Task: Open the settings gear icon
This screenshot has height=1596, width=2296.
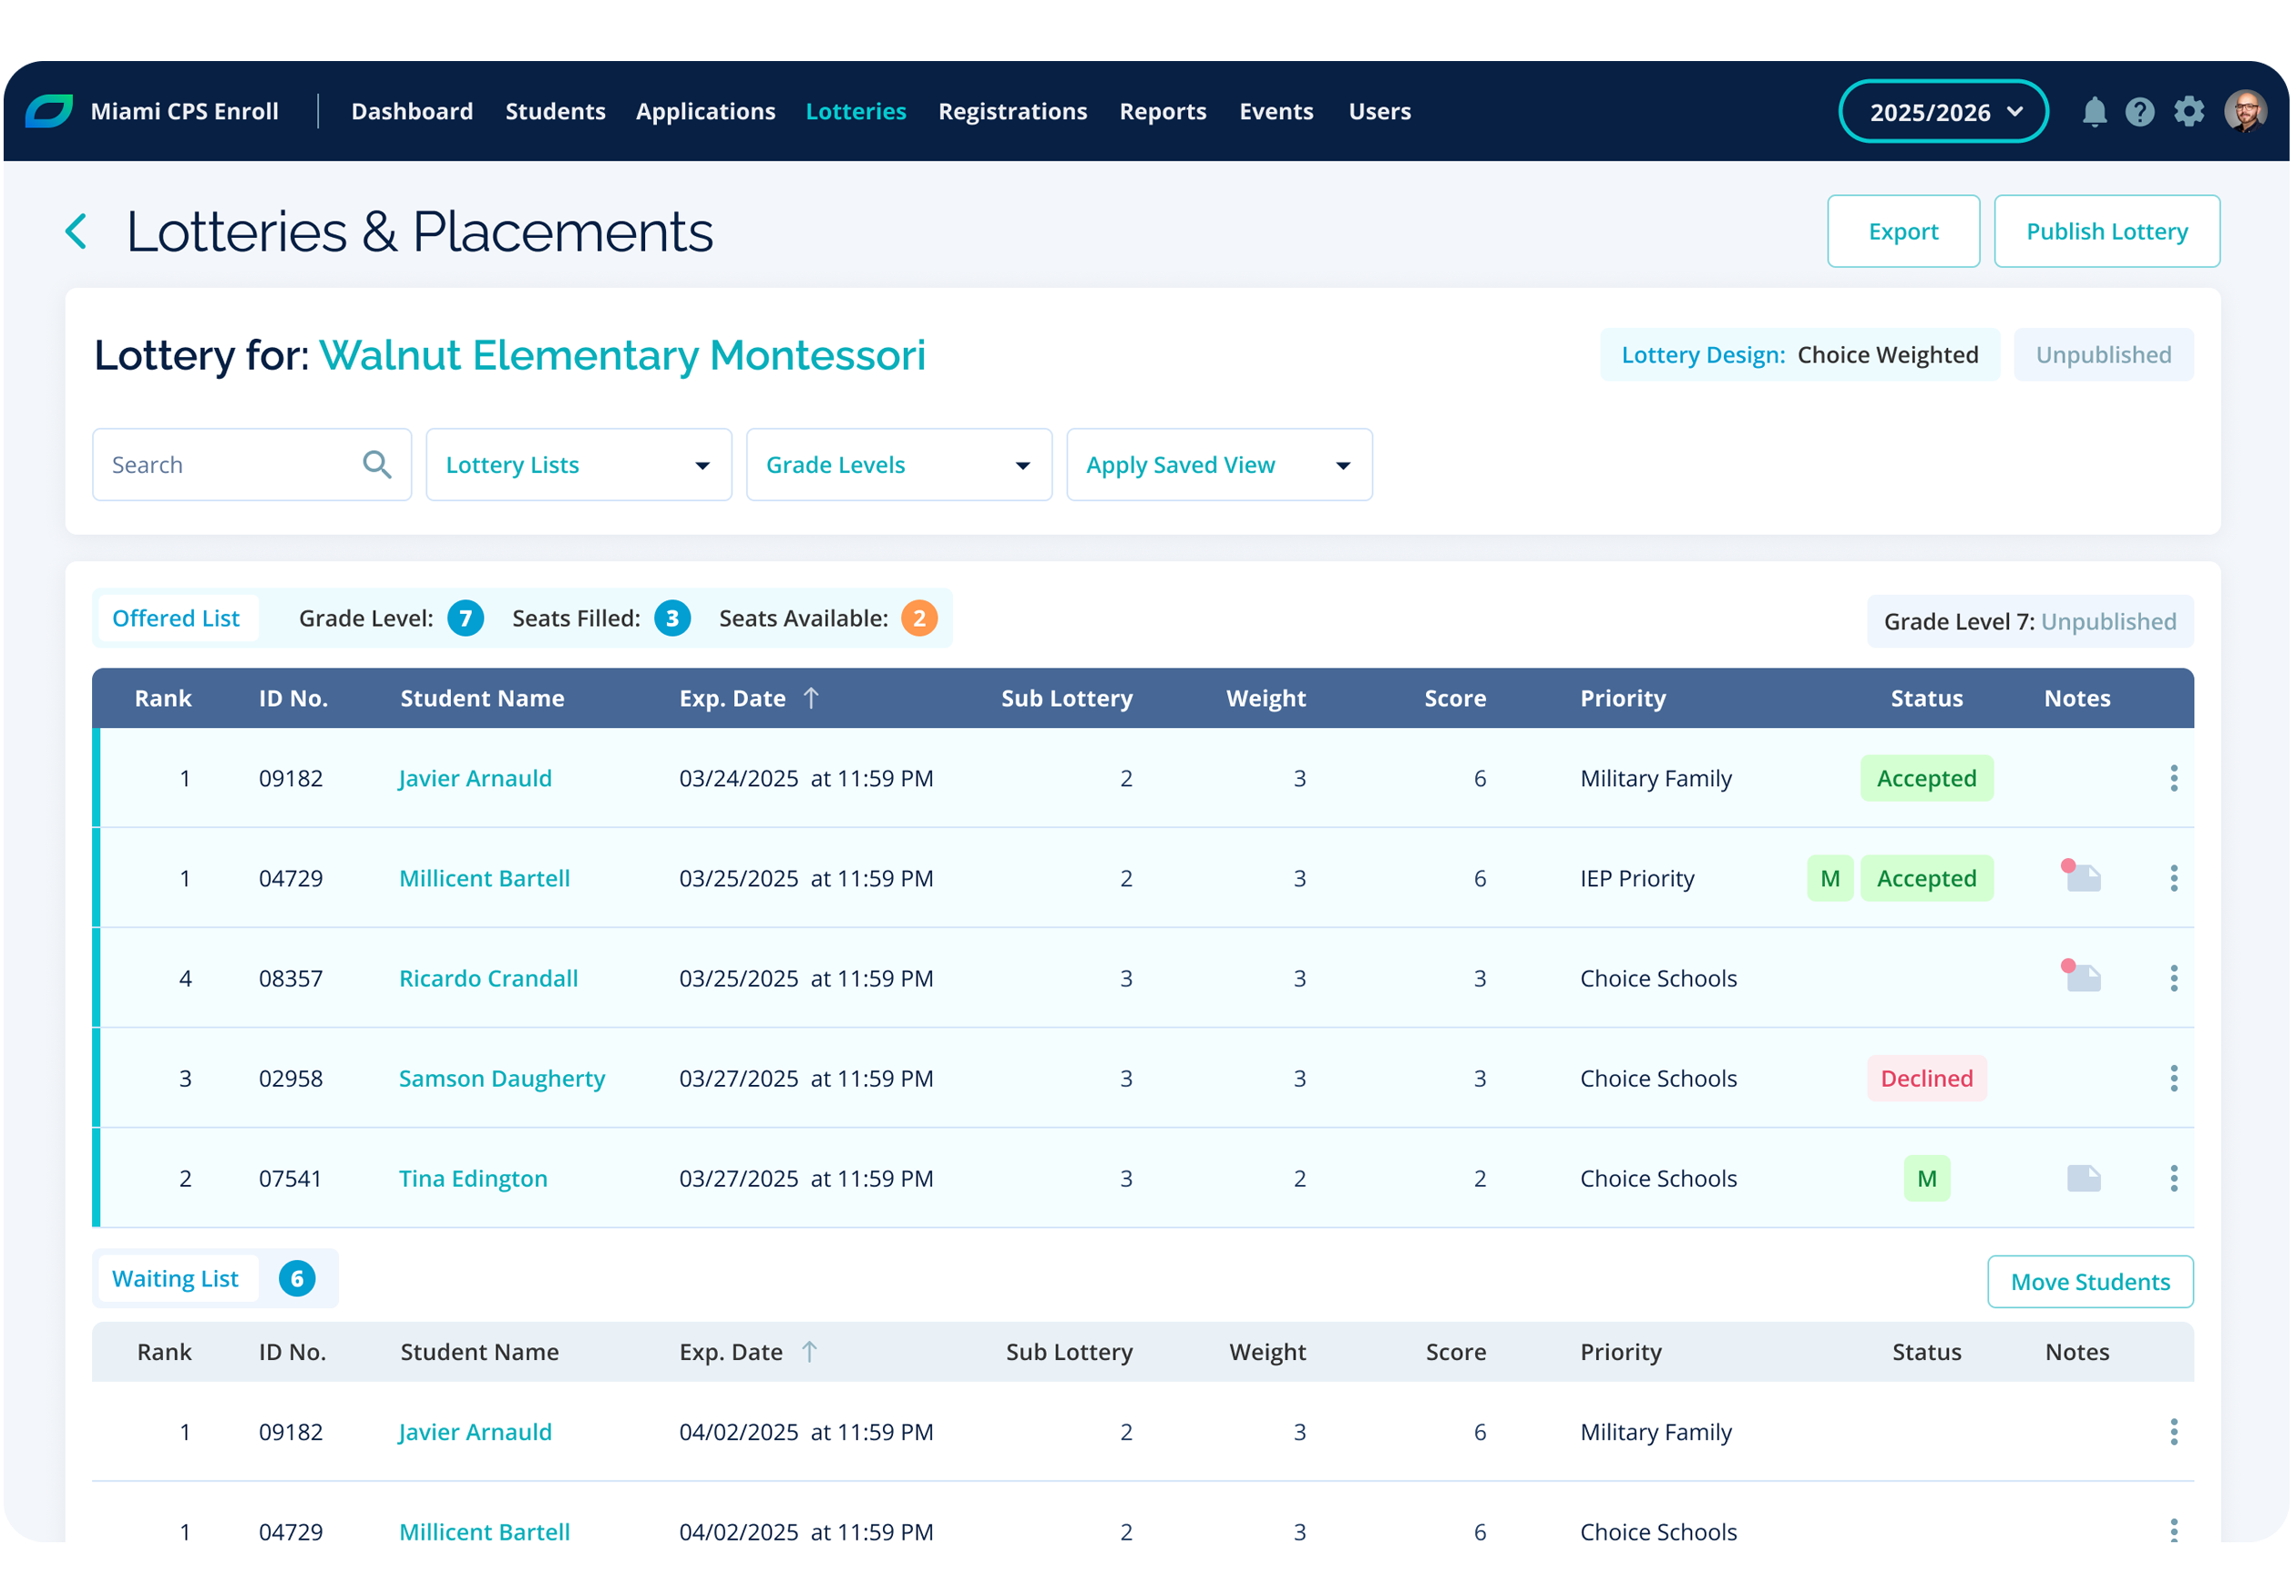Action: [2188, 112]
